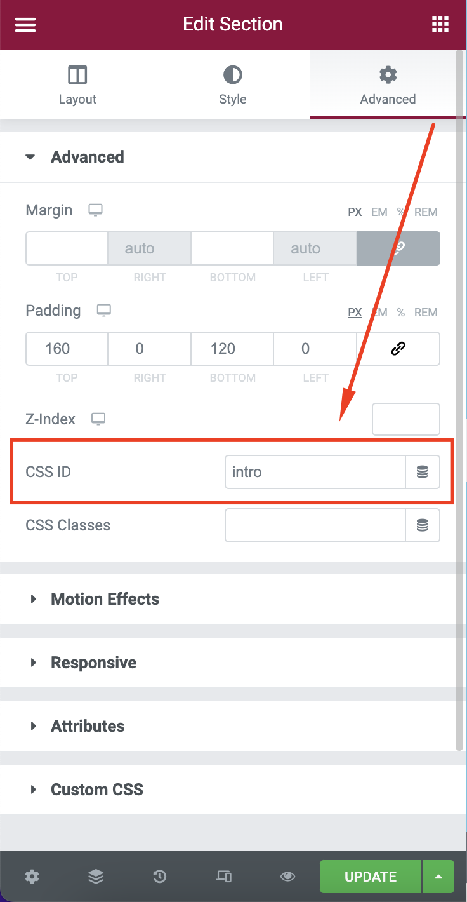The height and width of the screenshot is (902, 467).
Task: Click the Z-Index input field
Action: [405, 419]
